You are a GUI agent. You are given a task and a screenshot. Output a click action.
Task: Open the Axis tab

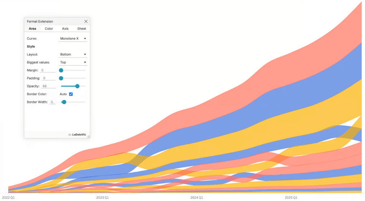pyautogui.click(x=65, y=29)
